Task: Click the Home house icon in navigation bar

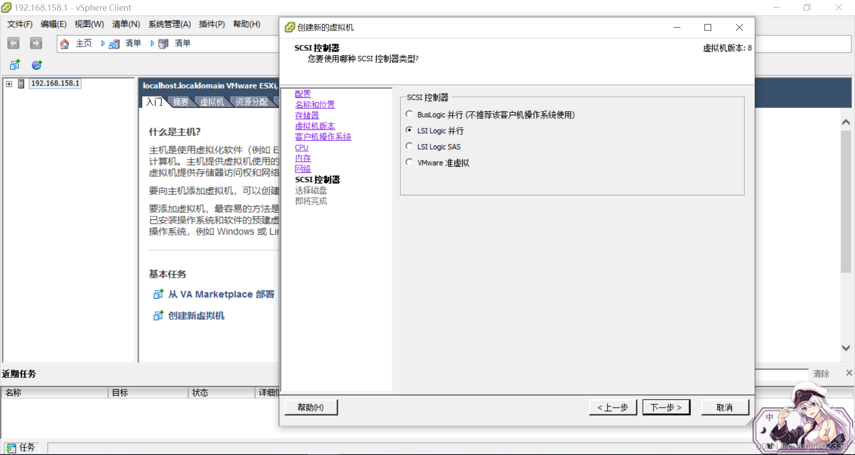Action: coord(65,44)
